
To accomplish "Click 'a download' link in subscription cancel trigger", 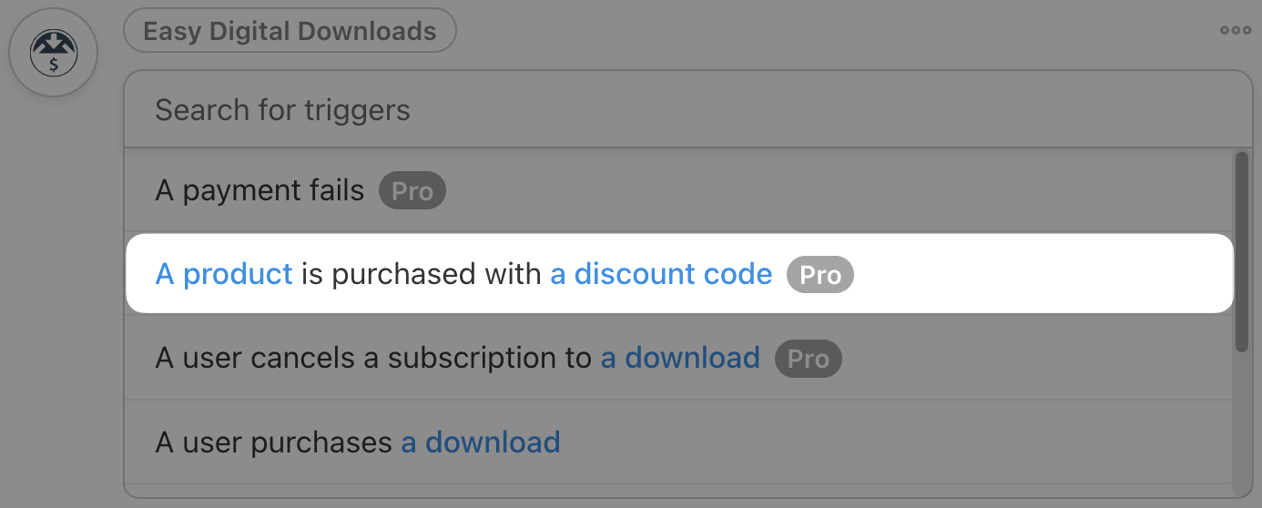I will coord(680,358).
